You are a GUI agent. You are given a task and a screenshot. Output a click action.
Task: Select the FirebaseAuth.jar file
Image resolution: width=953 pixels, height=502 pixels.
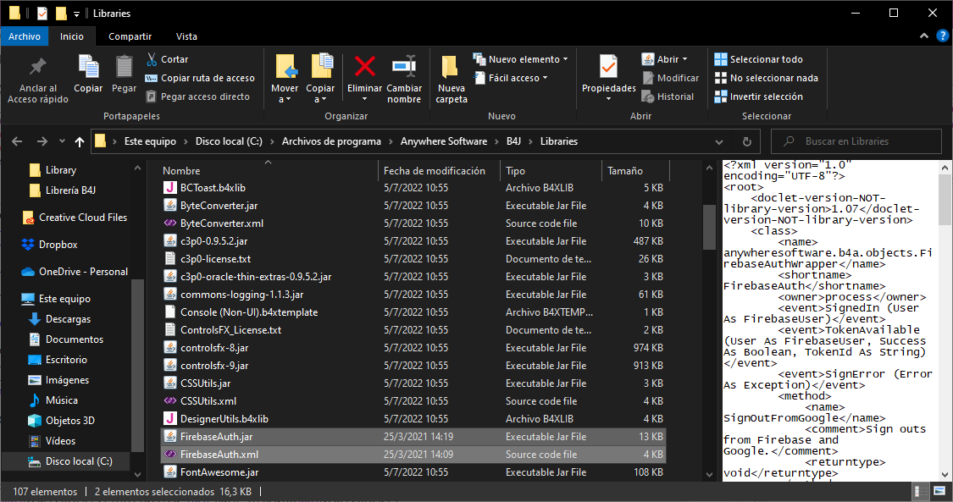[x=413, y=437]
